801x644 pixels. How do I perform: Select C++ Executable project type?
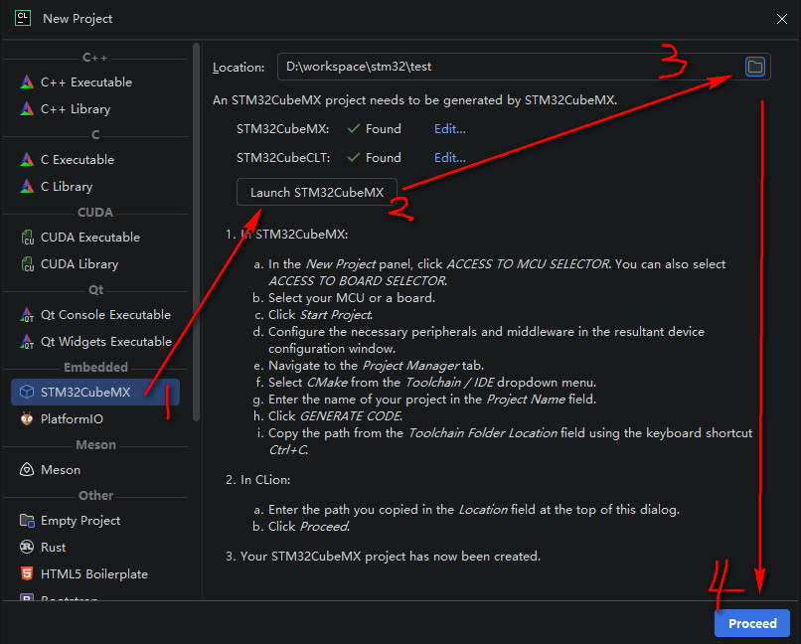coord(95,82)
